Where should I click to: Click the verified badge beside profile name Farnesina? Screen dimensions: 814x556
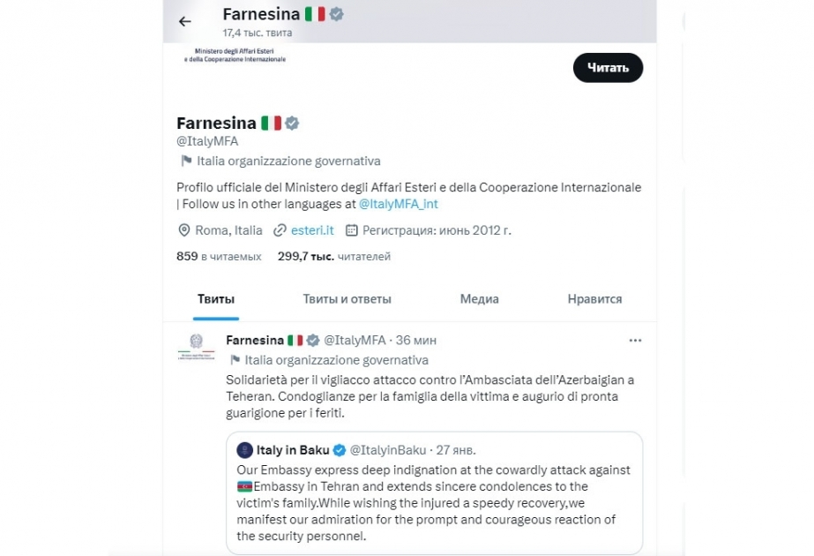[x=292, y=124]
